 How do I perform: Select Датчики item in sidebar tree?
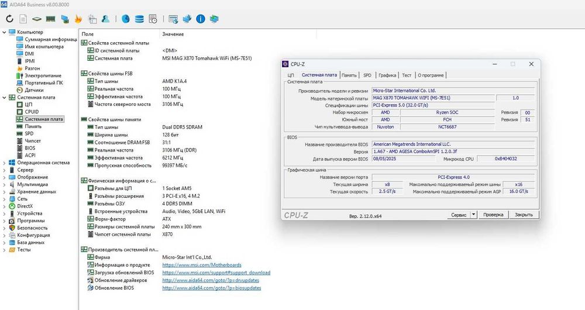[x=34, y=90]
